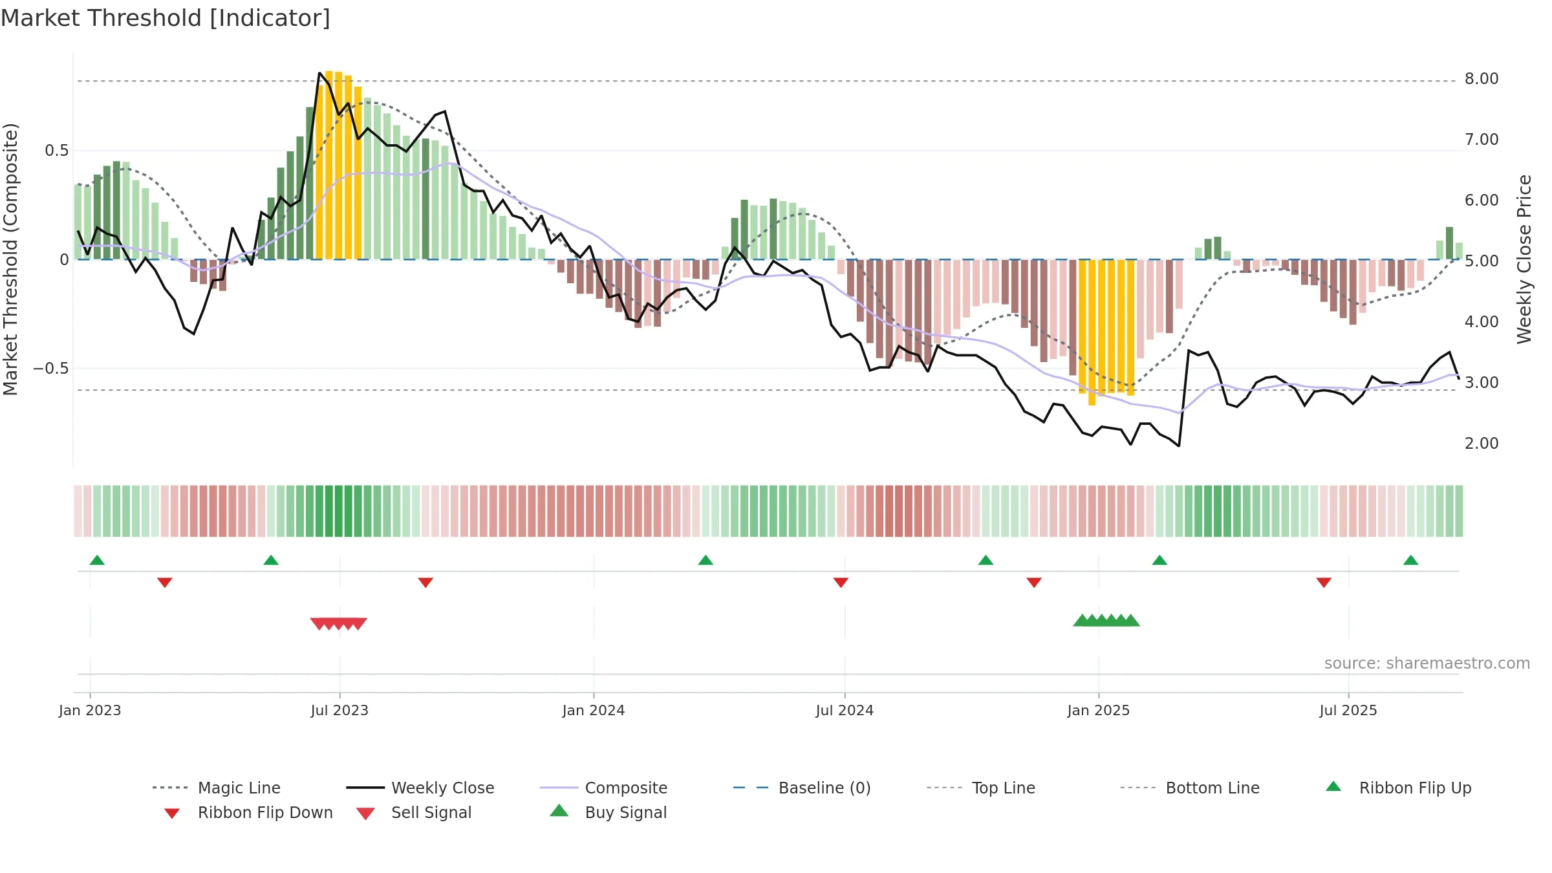1552x873 pixels.
Task: Click the Jul 2023 x-axis label
Action: click(339, 711)
